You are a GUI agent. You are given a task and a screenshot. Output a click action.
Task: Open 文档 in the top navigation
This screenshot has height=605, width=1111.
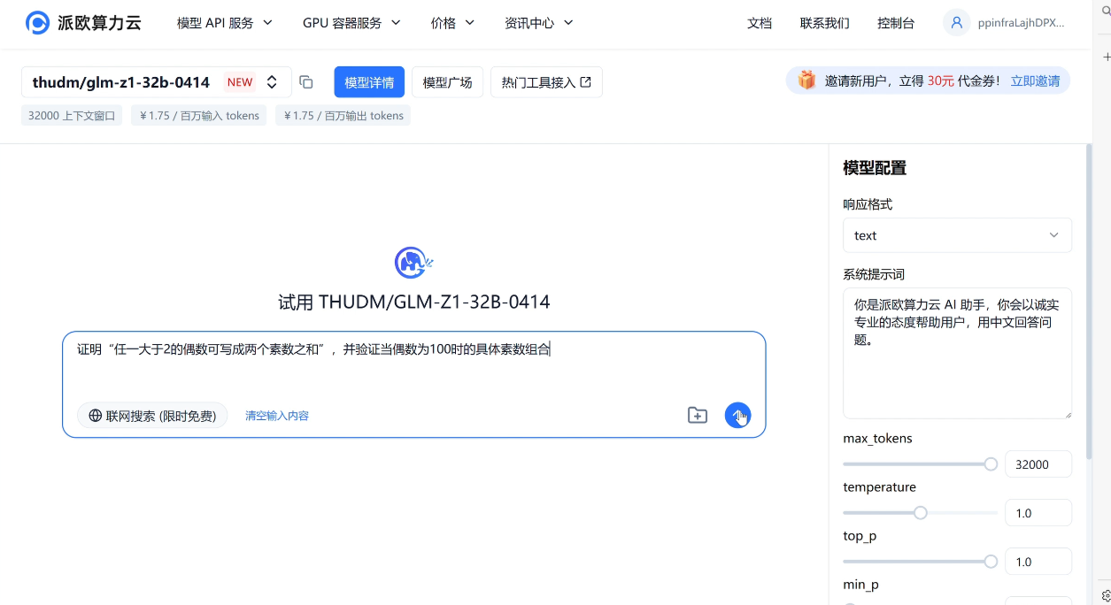(760, 23)
